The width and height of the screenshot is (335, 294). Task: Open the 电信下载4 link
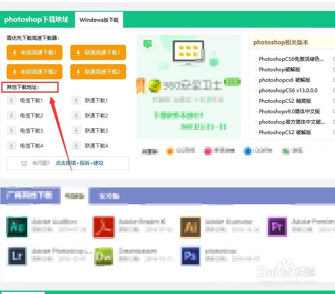31,146
